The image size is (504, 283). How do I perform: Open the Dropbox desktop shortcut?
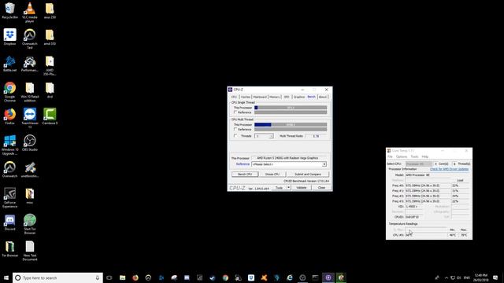pos(9,37)
